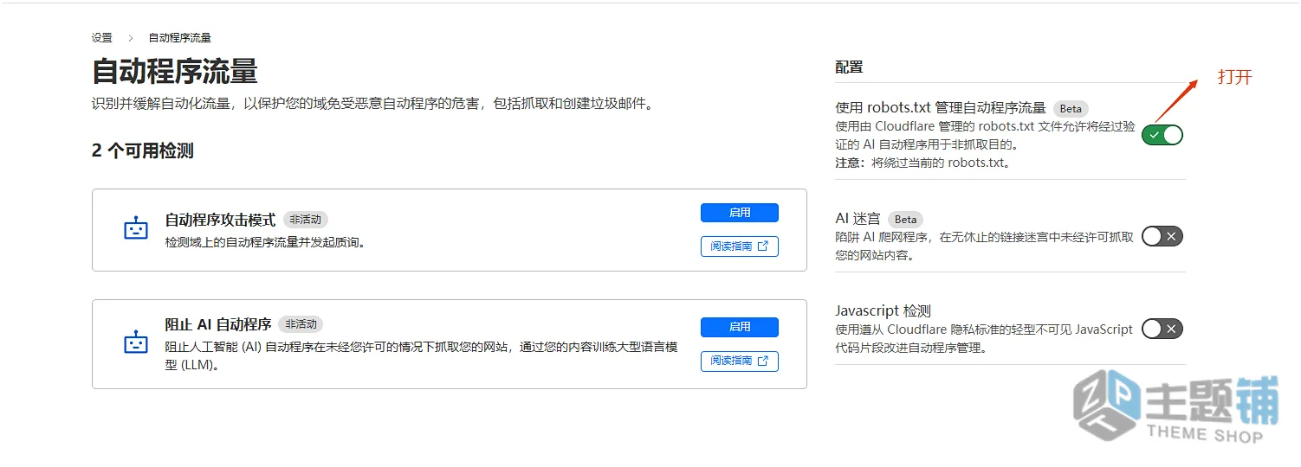Click the 配置 section heading

tap(849, 67)
